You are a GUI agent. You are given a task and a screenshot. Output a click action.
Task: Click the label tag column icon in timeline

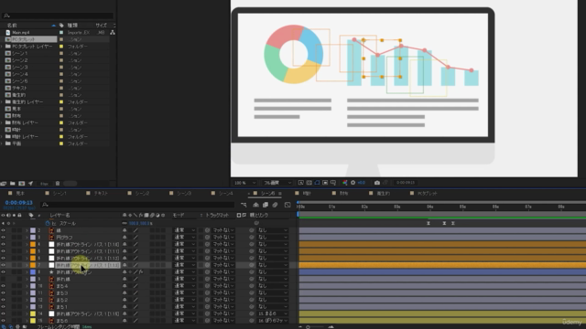tap(31, 216)
